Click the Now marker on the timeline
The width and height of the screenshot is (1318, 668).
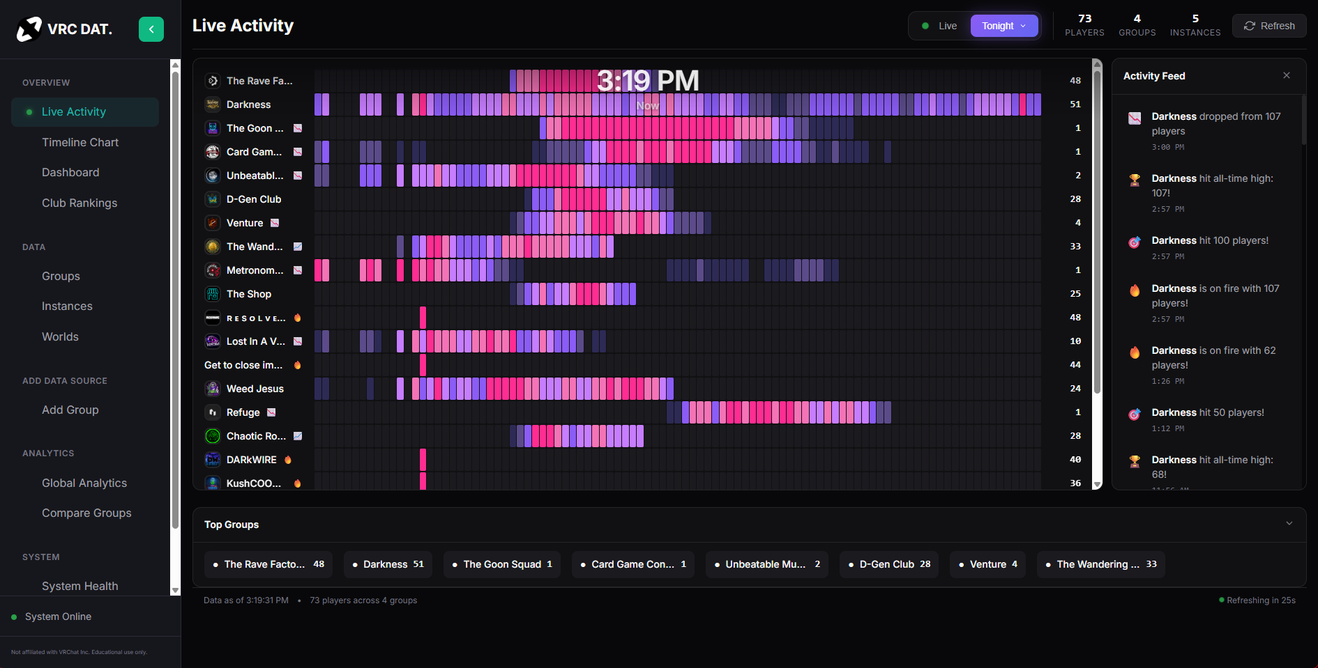tap(647, 106)
